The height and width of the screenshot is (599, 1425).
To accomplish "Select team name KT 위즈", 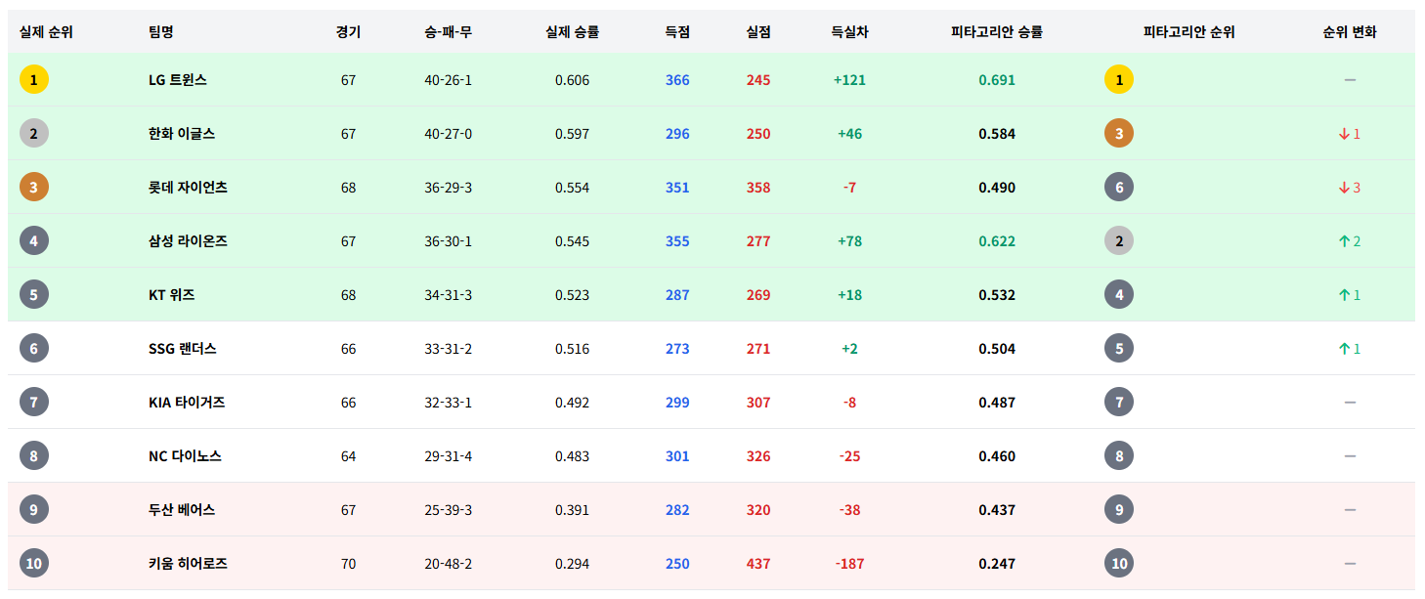I will [x=172, y=295].
